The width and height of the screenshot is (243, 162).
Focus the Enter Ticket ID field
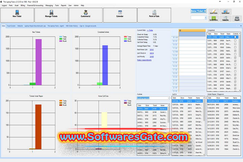tap(199, 11)
